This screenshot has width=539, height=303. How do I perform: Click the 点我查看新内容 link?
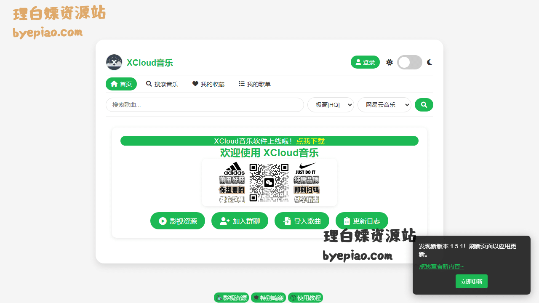click(x=441, y=266)
